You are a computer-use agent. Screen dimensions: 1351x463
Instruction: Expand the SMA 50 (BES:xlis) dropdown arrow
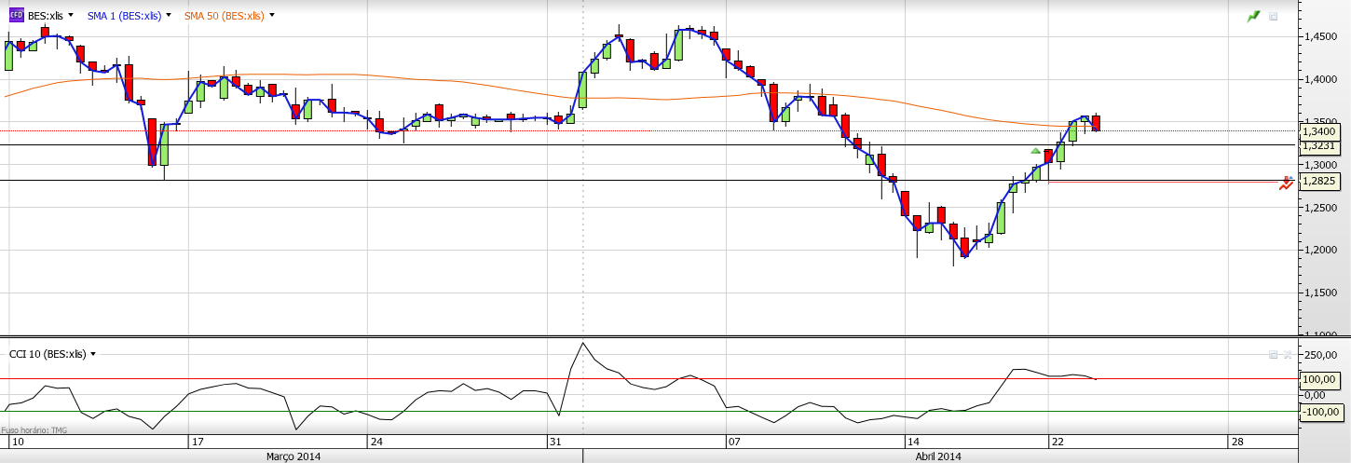pyautogui.click(x=272, y=16)
